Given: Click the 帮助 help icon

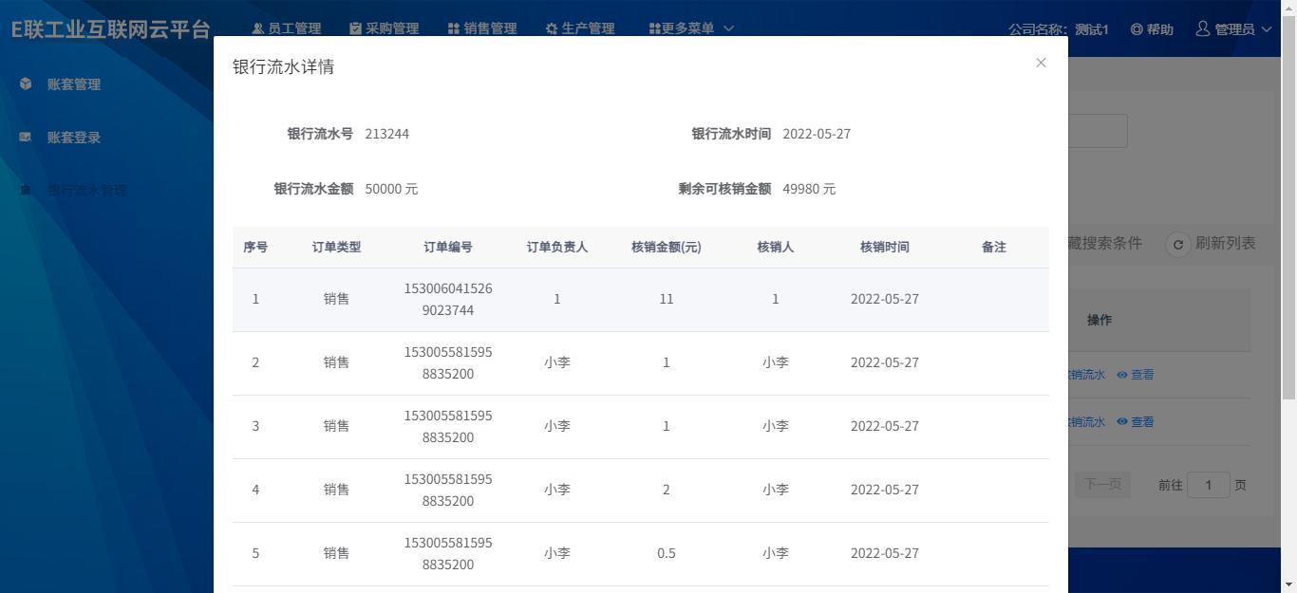Looking at the screenshot, I should point(1137,29).
